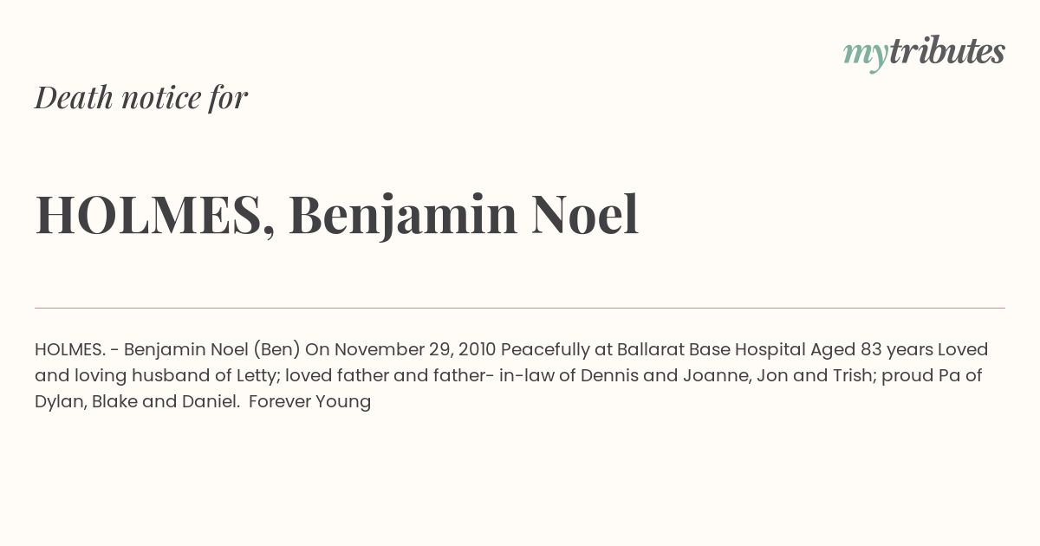Click 'Noel' in the large title
Screen dimensions: 1040x546
[x=585, y=215]
